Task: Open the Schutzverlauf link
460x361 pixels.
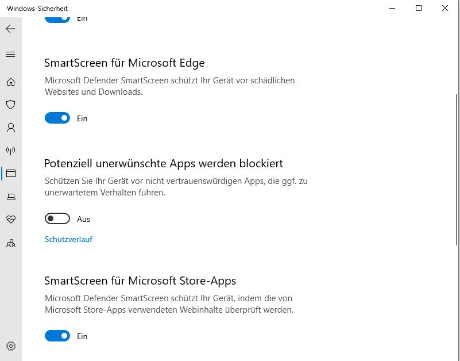Action: click(x=68, y=239)
